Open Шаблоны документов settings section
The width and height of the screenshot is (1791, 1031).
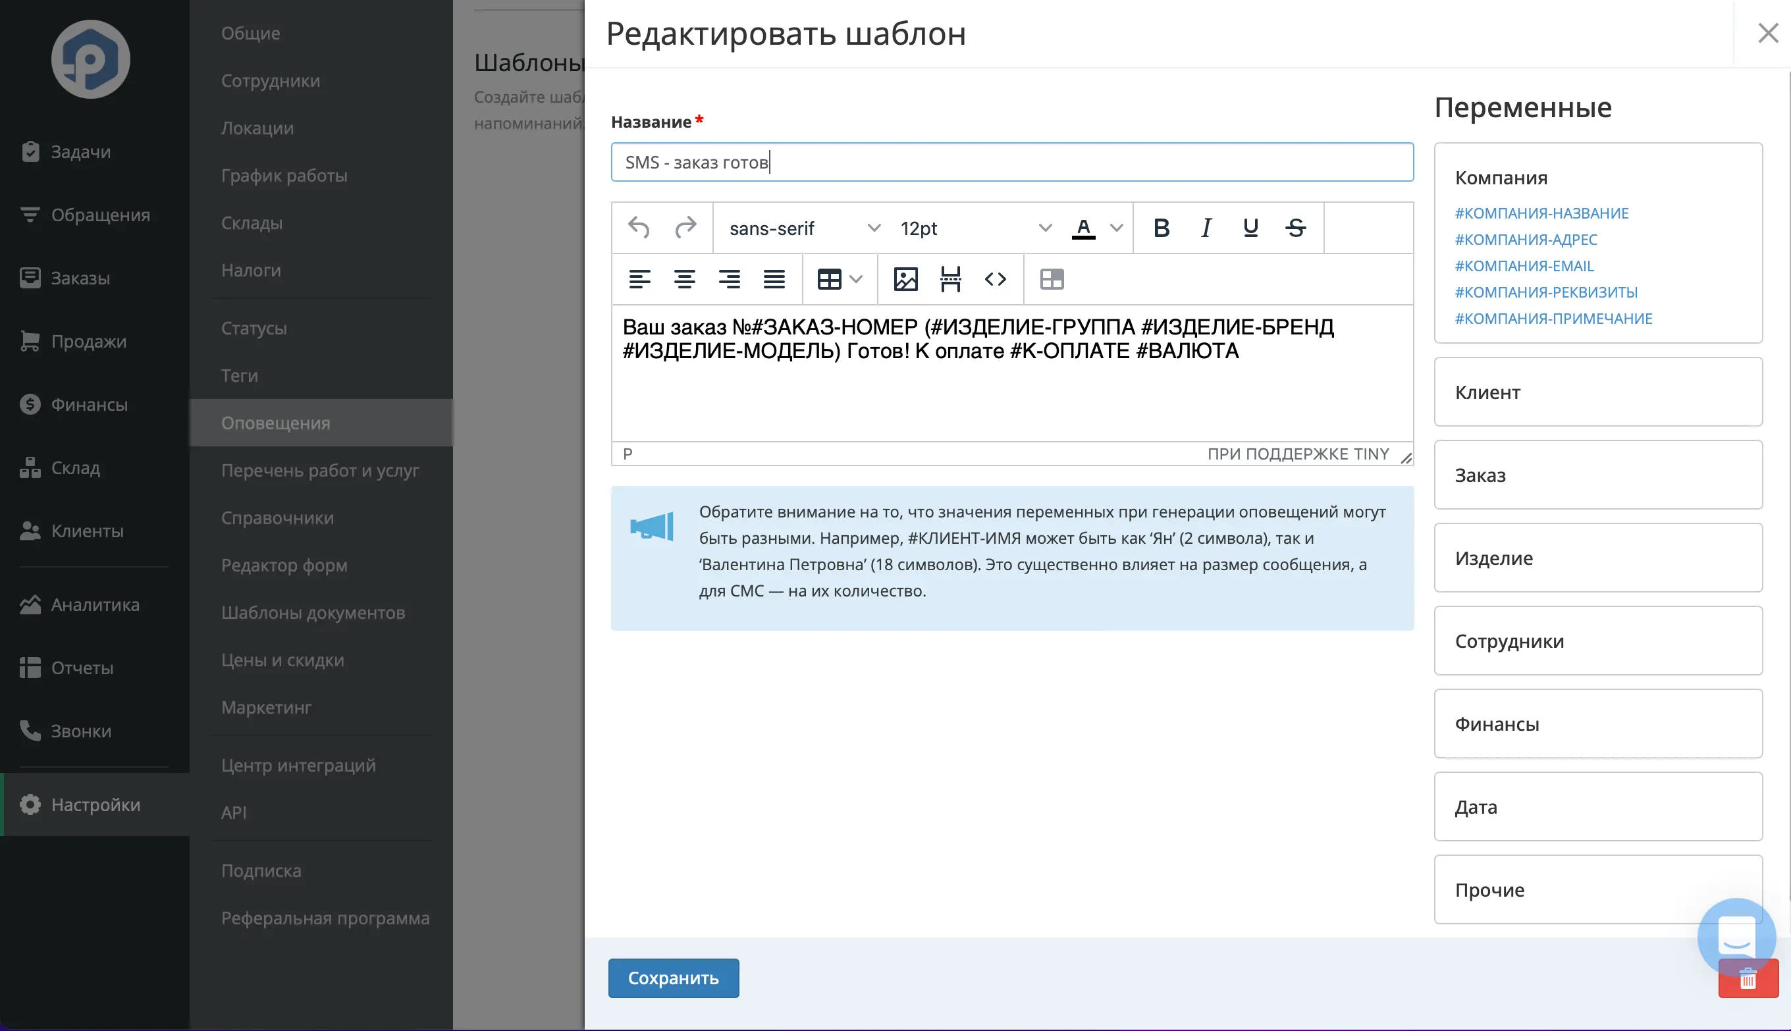point(321,612)
